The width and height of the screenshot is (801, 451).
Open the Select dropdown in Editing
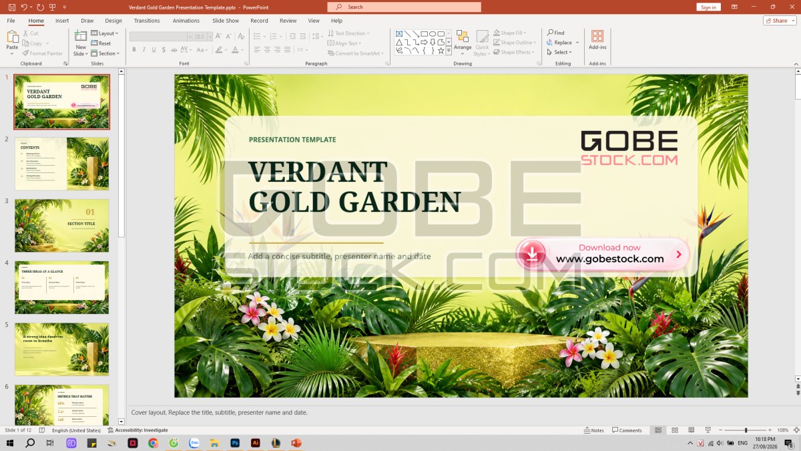coord(559,52)
